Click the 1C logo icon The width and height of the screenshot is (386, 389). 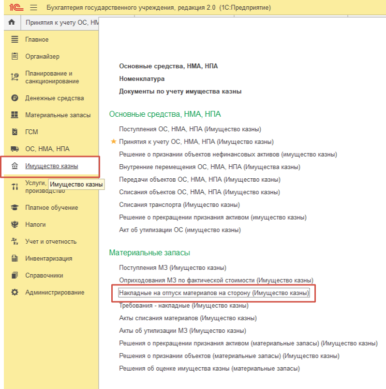pyautogui.click(x=16, y=7)
